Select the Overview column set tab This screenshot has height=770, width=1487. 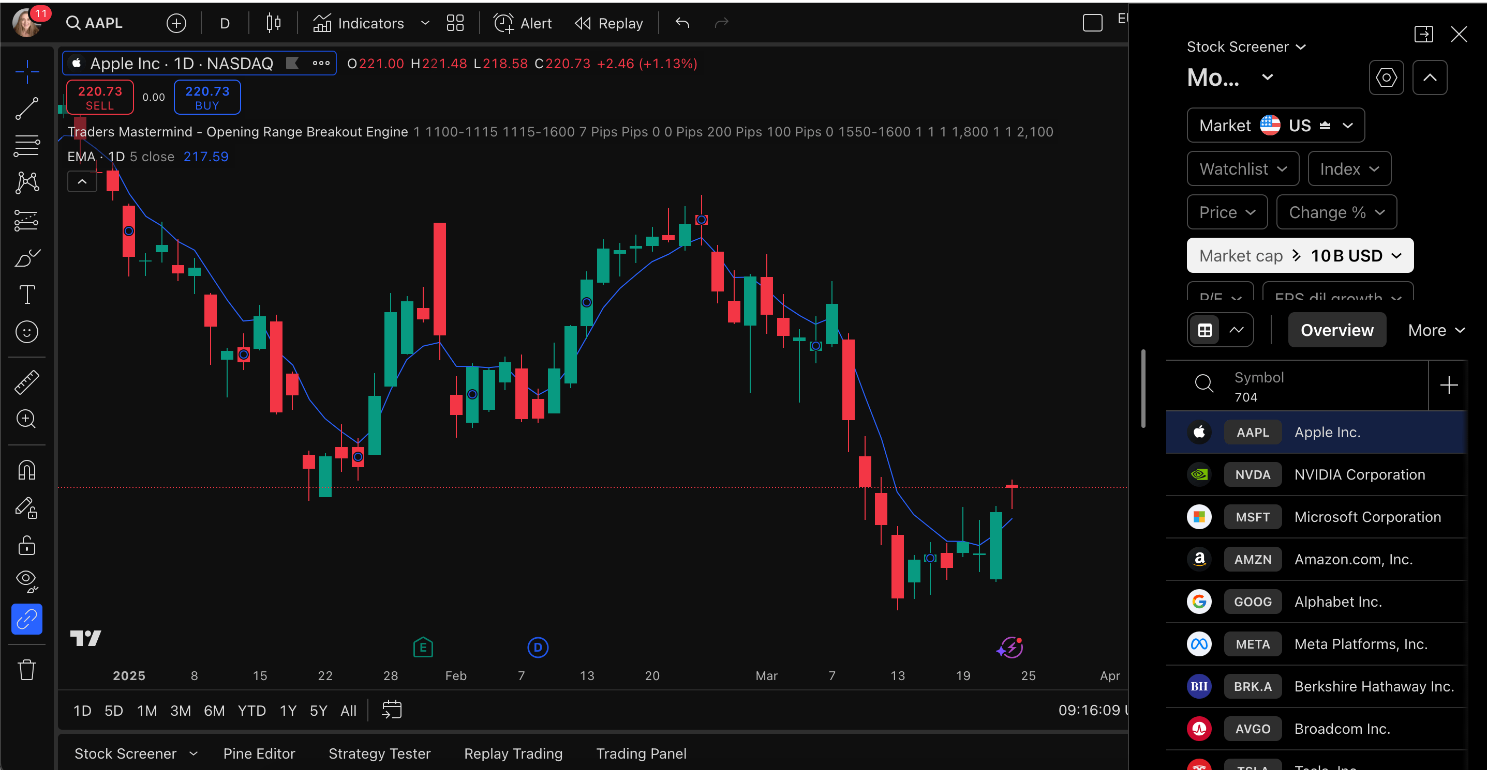1337,330
